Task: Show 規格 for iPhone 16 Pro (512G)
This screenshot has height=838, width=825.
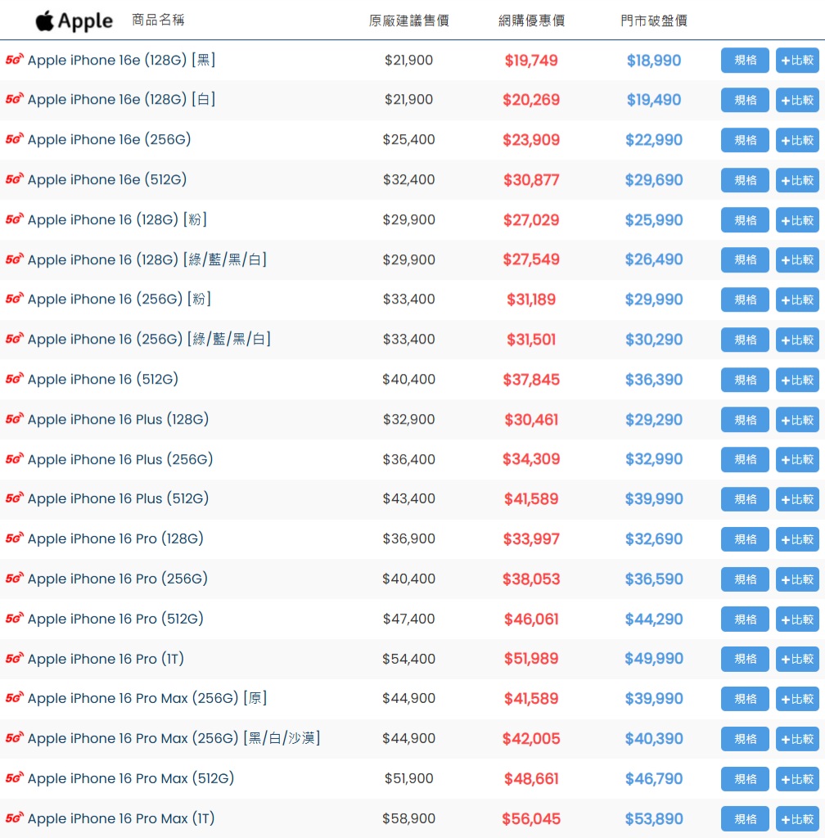Action: [x=745, y=619]
